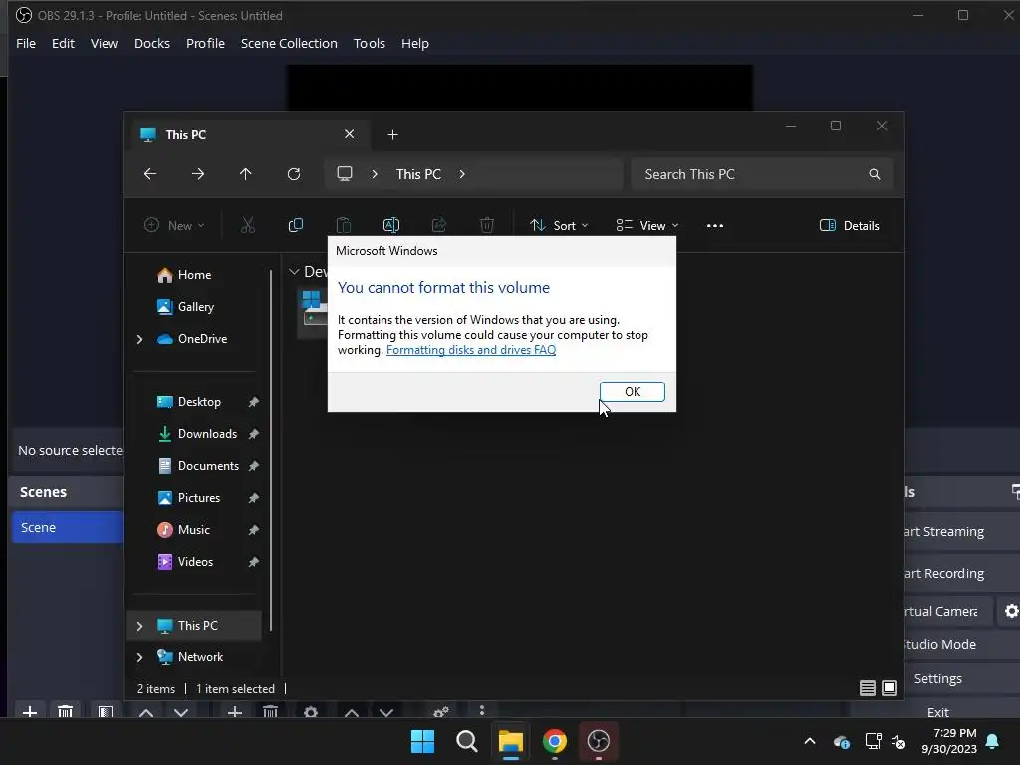Viewport: 1020px width, 765px height.
Task: Add a new Explorer tab
Action: (392, 134)
